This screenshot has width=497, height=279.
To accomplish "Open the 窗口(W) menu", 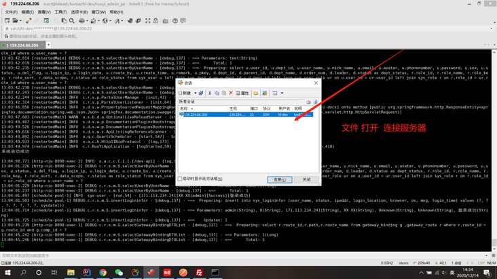I will [x=98, y=12].
